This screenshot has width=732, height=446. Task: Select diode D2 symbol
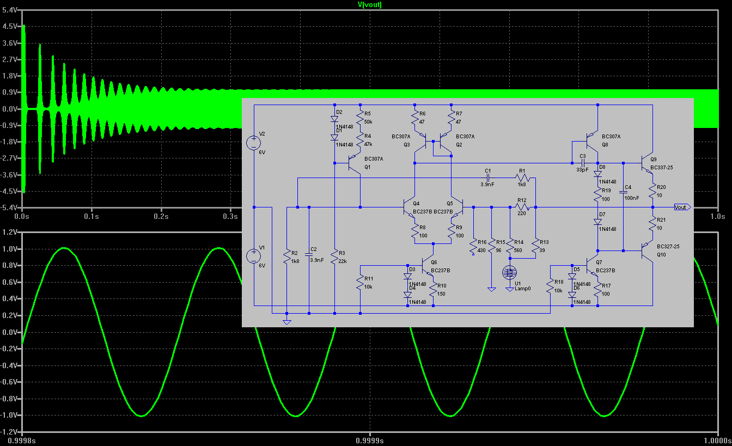334,118
